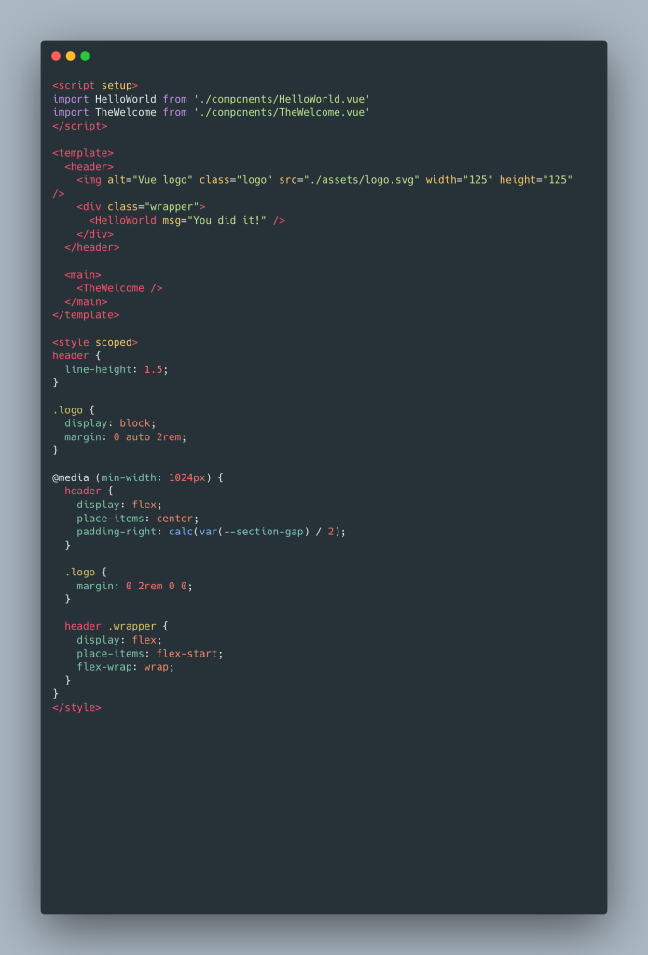Click the red close window dot
Screen dimensions: 648x955
pos(56,56)
